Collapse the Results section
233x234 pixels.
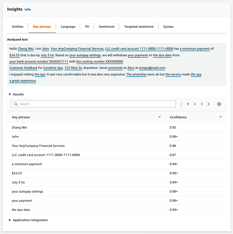click(10, 94)
